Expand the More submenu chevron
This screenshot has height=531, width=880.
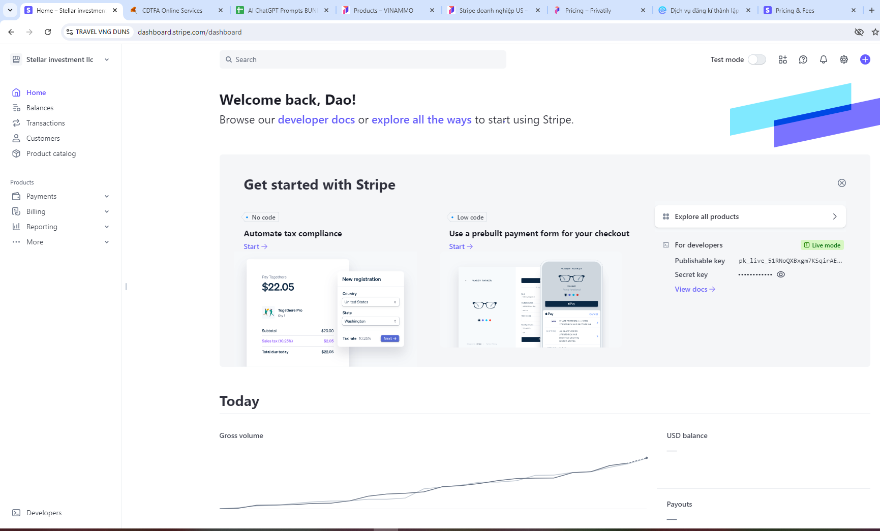[x=107, y=242]
